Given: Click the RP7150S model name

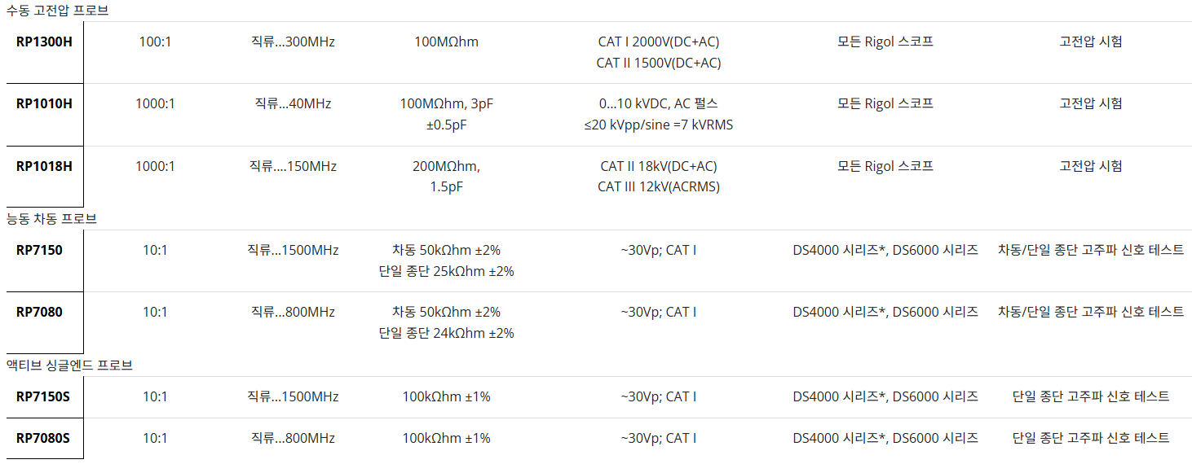Looking at the screenshot, I should [43, 396].
